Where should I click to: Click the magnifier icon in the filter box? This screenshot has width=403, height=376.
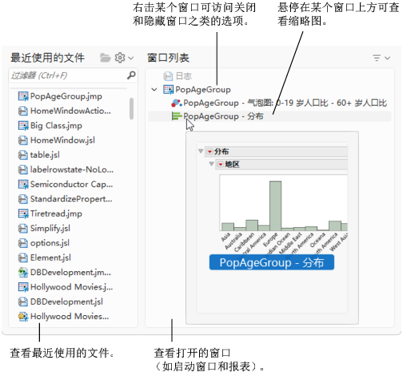coord(131,75)
